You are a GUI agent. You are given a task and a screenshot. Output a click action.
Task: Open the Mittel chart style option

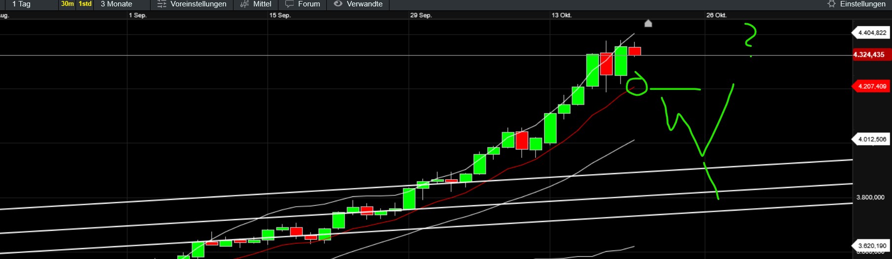[256, 4]
